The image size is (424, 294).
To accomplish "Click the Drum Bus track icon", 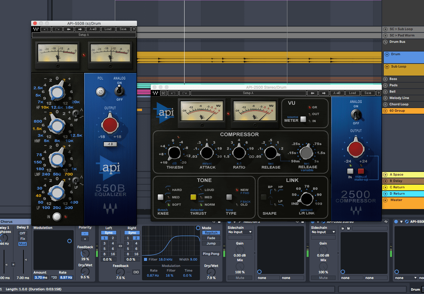I will click(385, 42).
